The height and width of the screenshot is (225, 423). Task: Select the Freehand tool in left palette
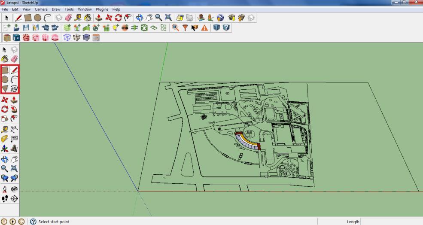pos(14,88)
